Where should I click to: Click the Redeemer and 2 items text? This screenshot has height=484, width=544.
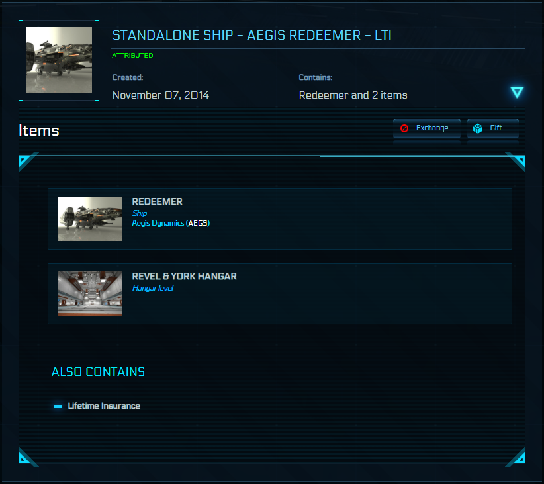click(x=353, y=95)
